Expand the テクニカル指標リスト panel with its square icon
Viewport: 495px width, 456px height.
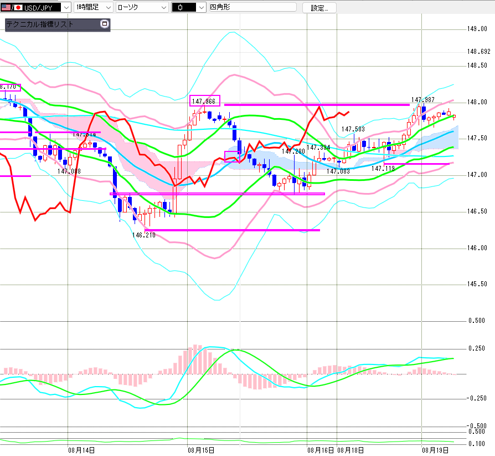[x=104, y=24]
